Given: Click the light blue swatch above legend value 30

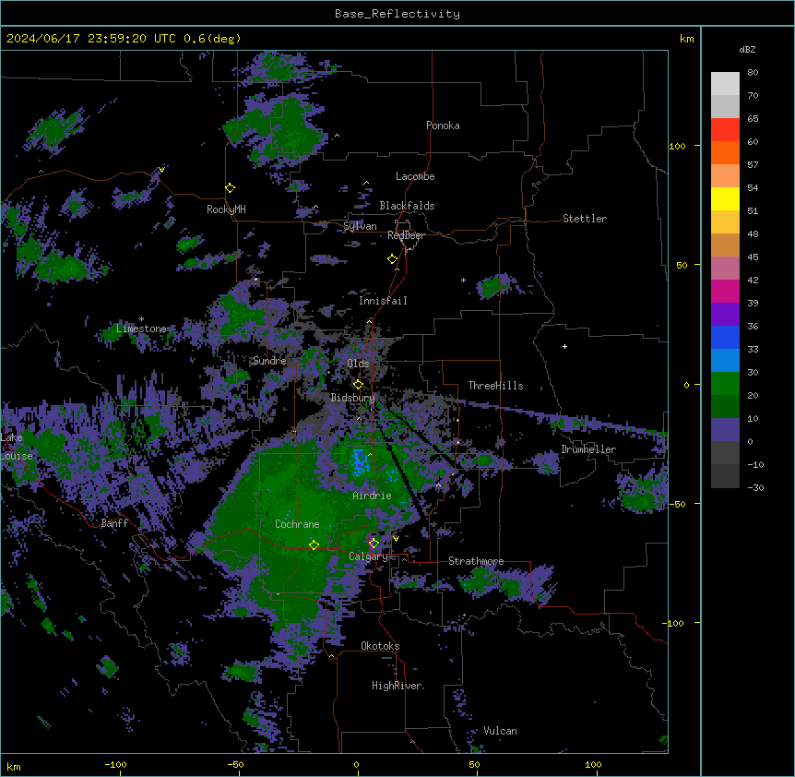Looking at the screenshot, I should 725,361.
